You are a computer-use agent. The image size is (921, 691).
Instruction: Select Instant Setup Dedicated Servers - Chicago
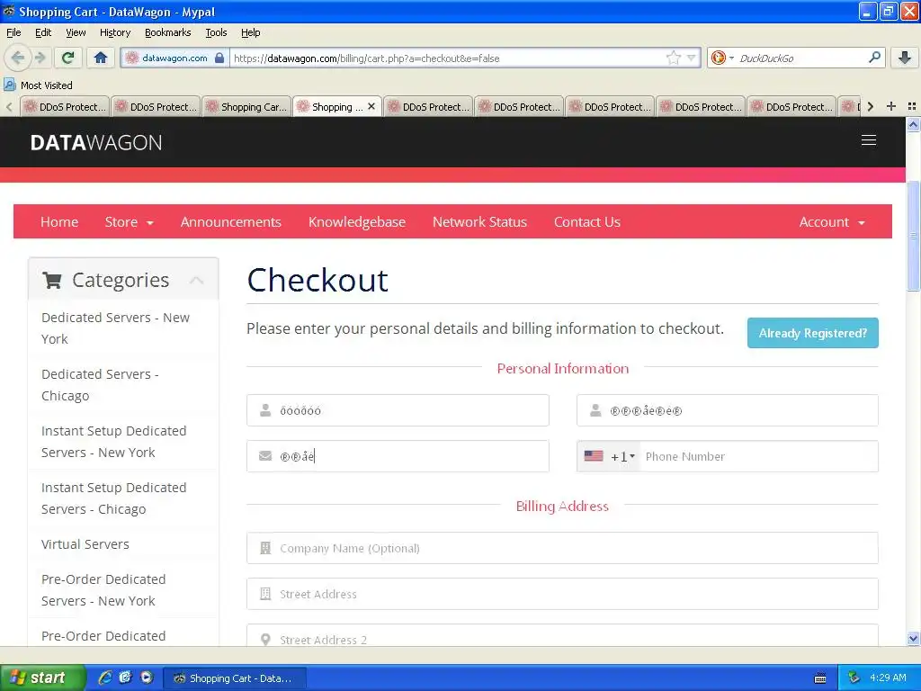122,498
